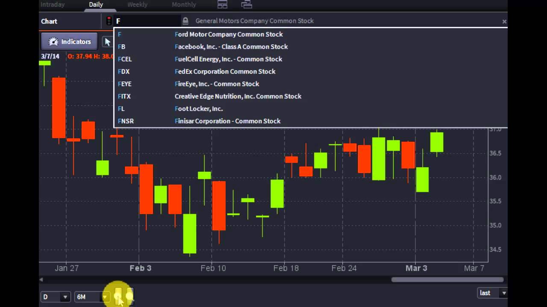Toggle the symbol lock icon

(185, 21)
